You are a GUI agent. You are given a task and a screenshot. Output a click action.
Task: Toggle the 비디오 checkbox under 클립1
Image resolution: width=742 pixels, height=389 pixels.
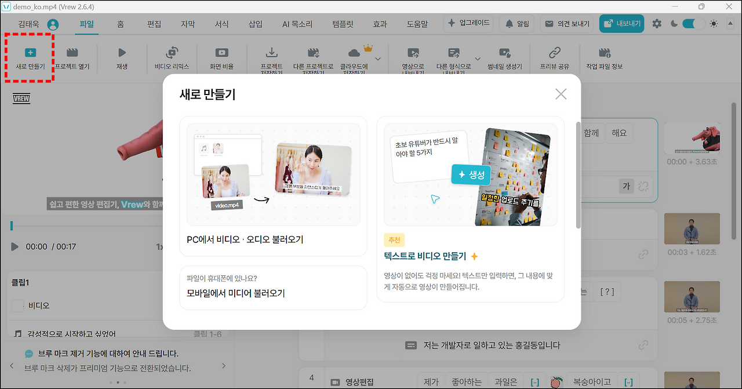(18, 306)
